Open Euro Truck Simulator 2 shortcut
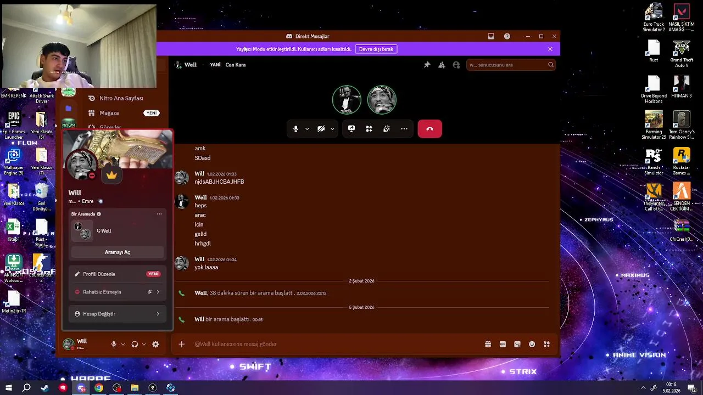This screenshot has height=395, width=703. 654,18
